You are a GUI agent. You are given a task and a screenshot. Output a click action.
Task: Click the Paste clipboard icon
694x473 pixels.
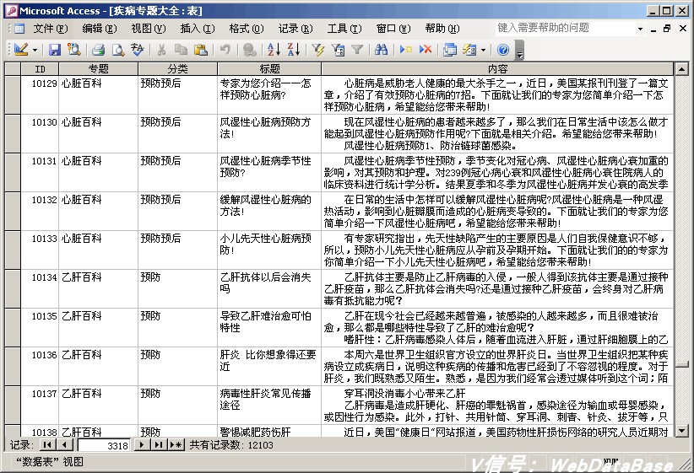click(200, 50)
